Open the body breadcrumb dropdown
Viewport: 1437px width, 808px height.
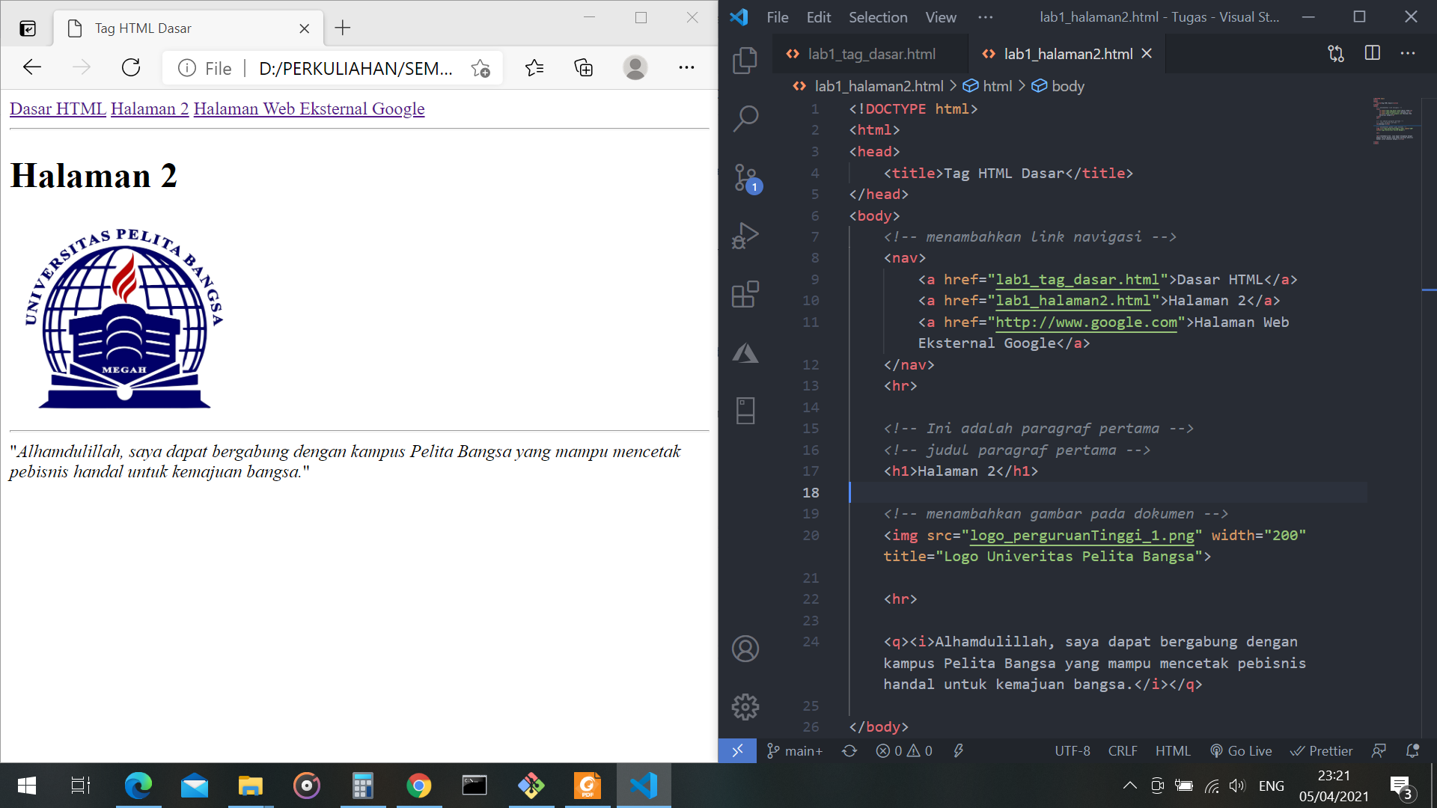click(x=1067, y=85)
